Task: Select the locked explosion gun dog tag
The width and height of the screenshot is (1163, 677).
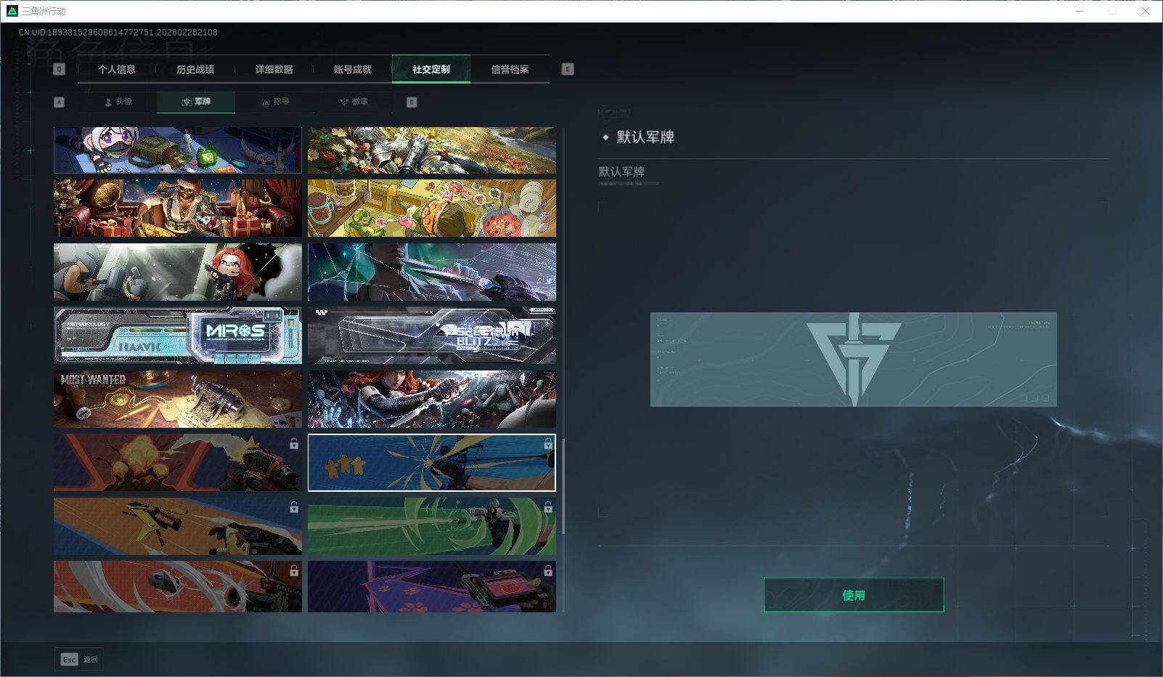Action: (x=178, y=463)
